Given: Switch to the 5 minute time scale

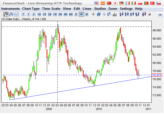Looking at the screenshot, I should [x=34, y=14].
